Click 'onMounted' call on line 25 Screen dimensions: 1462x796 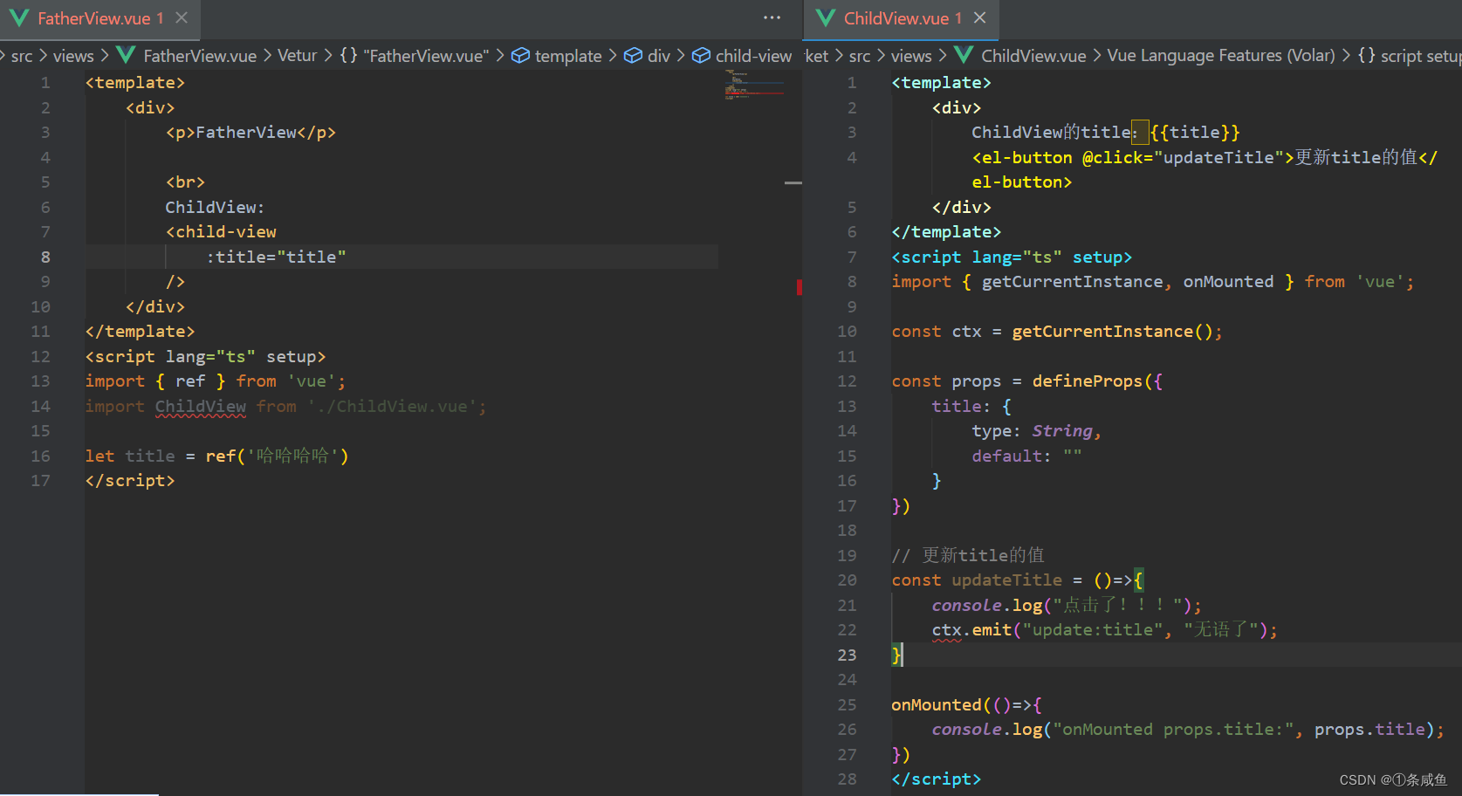937,704
